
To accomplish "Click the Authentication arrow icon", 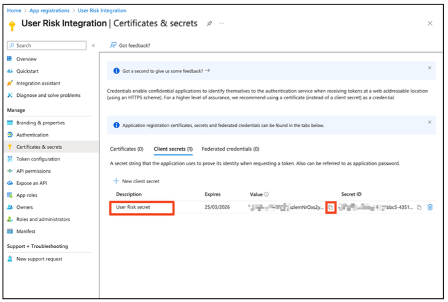I will tap(10, 135).
